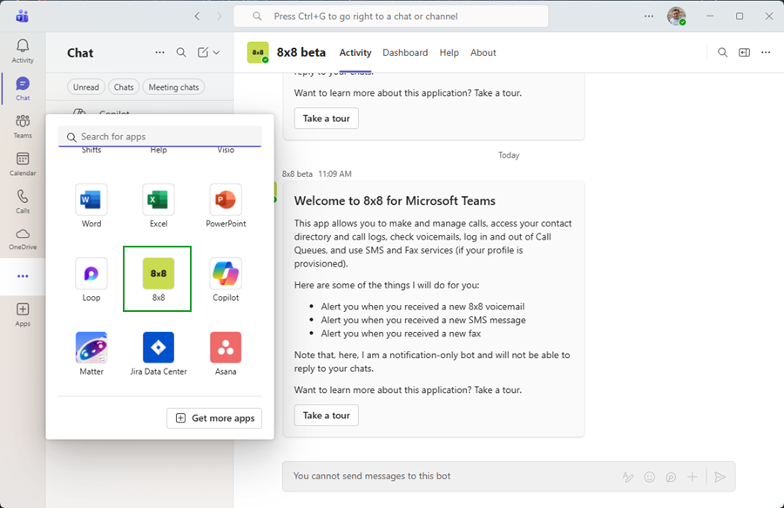Open the Matter app icon
The image size is (784, 508).
pos(91,349)
